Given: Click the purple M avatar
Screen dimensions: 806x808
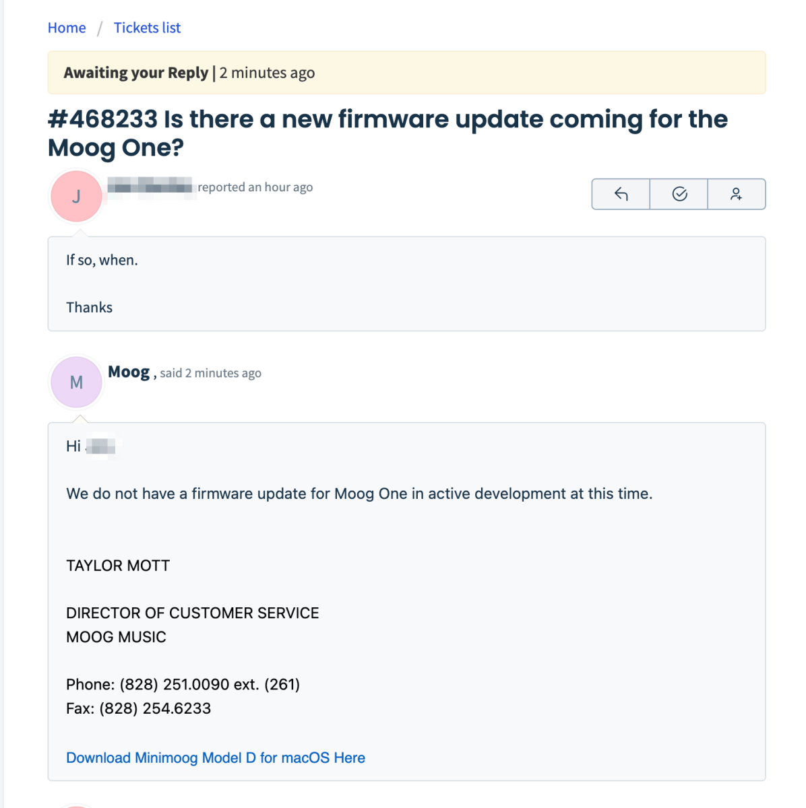Looking at the screenshot, I should pyautogui.click(x=77, y=382).
